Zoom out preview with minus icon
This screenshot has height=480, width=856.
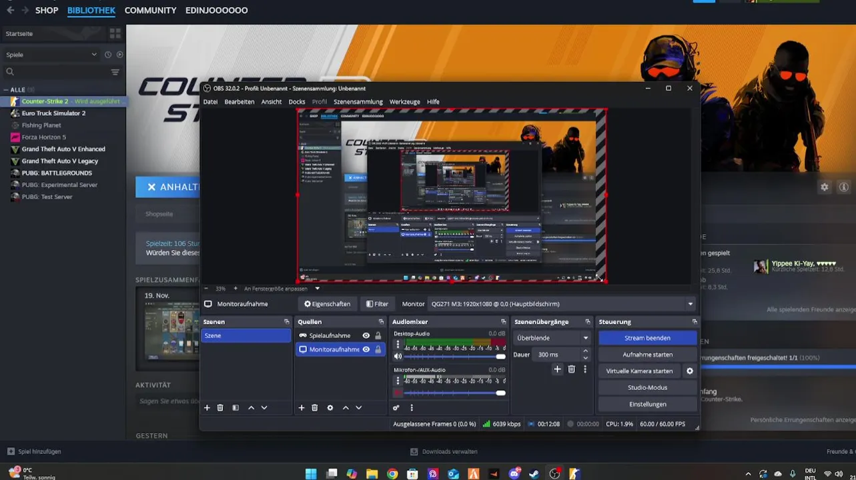tap(205, 289)
